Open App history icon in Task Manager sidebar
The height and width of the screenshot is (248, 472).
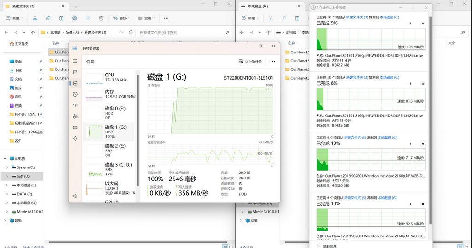(x=75, y=94)
